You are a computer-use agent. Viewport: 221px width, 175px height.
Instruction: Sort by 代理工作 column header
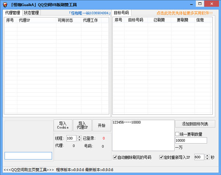pos(91,20)
